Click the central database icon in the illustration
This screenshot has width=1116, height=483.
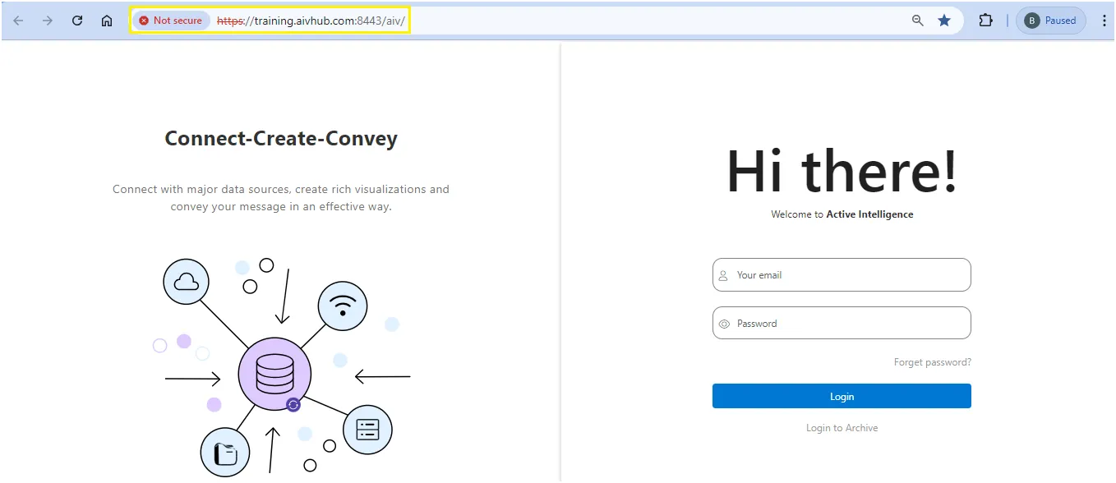point(274,375)
